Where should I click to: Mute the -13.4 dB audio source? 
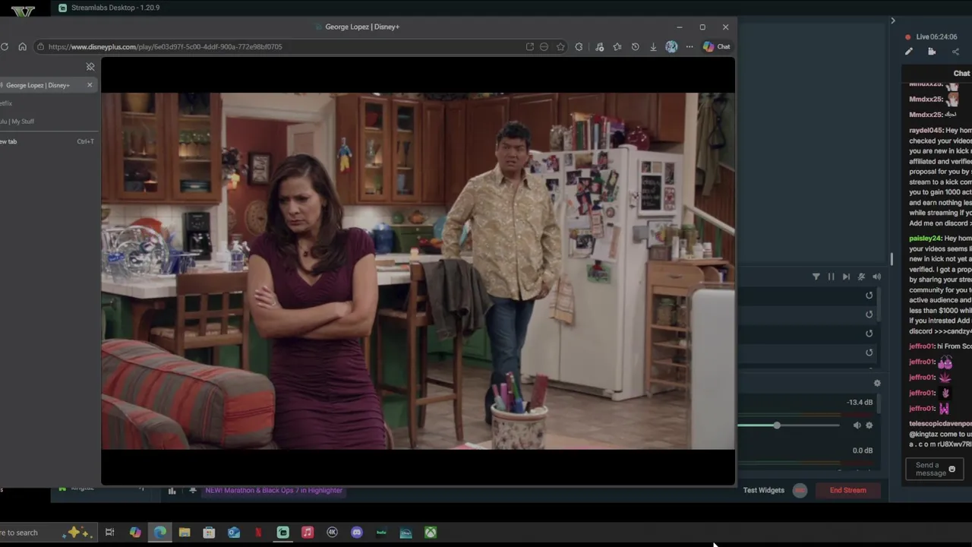coord(857,425)
